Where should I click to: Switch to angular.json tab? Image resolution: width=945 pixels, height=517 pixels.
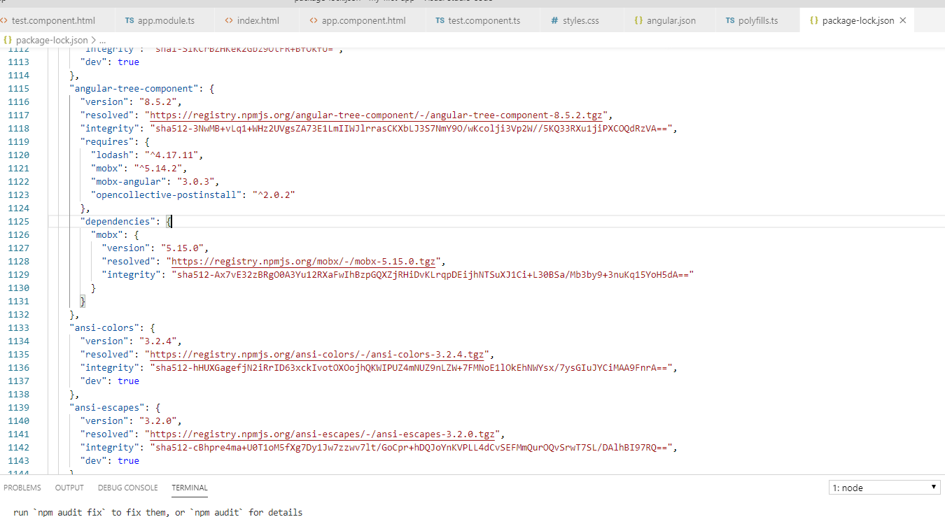pyautogui.click(x=670, y=20)
